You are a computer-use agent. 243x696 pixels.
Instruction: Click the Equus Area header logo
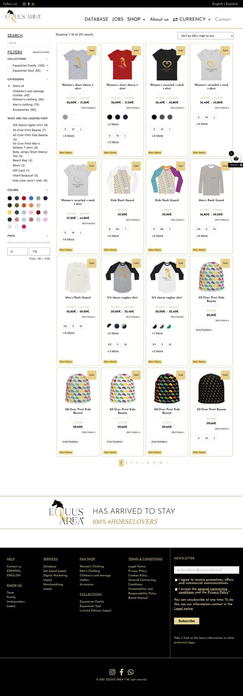pyautogui.click(x=23, y=16)
